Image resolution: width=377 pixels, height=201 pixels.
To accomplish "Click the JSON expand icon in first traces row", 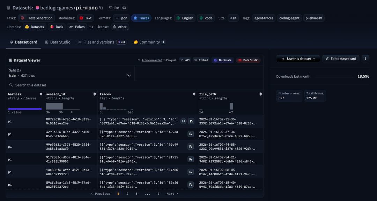I will coord(183,121).
